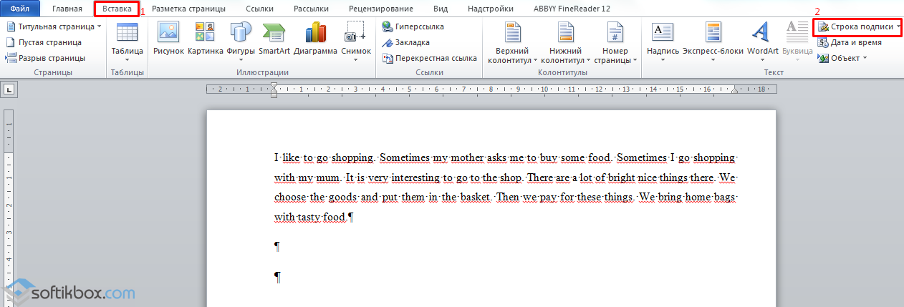Click the first-line indent marker on ruler
The height and width of the screenshot is (307, 904).
point(274,86)
